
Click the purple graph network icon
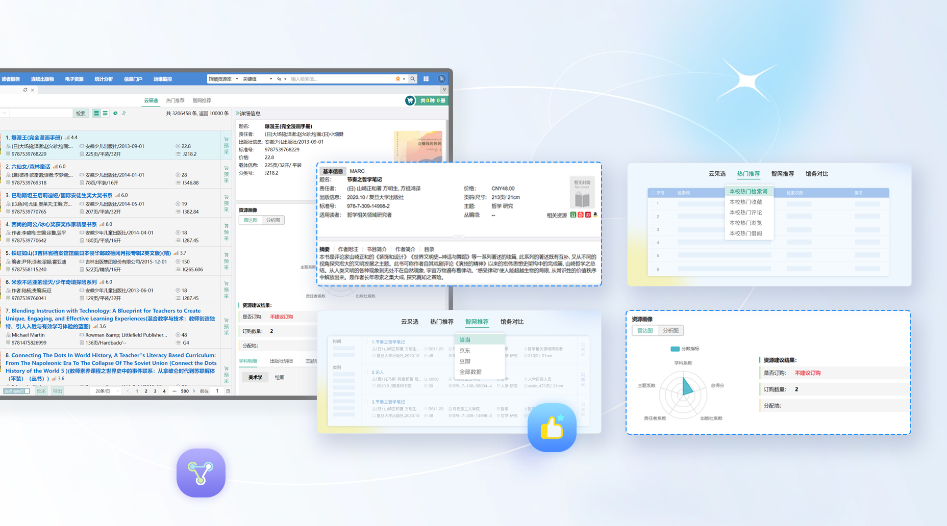[201, 473]
